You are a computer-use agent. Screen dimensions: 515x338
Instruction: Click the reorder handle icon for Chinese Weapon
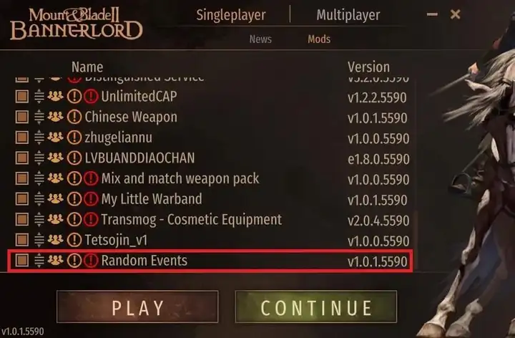tap(39, 117)
